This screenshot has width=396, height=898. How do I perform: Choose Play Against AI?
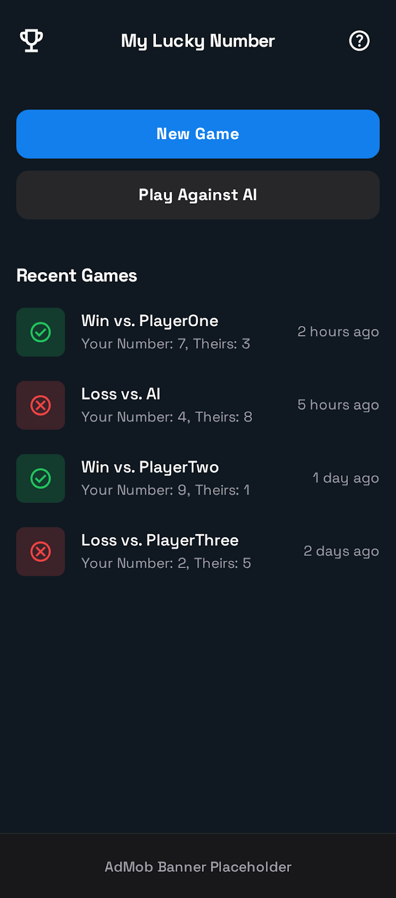[x=198, y=195]
